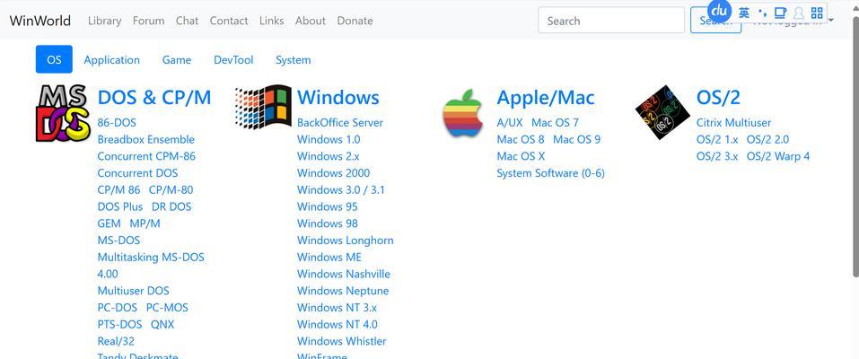Open the Windows NT 4.0 link
The height and width of the screenshot is (359, 859).
(x=337, y=325)
